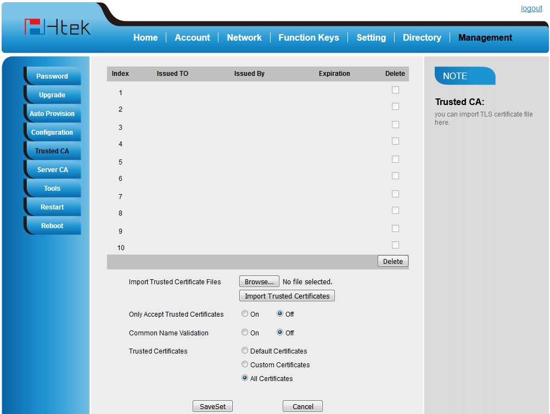Click Browse to choose certificate file
The image size is (550, 414).
[259, 281]
